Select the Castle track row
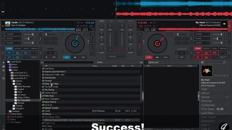 (x=91, y=111)
